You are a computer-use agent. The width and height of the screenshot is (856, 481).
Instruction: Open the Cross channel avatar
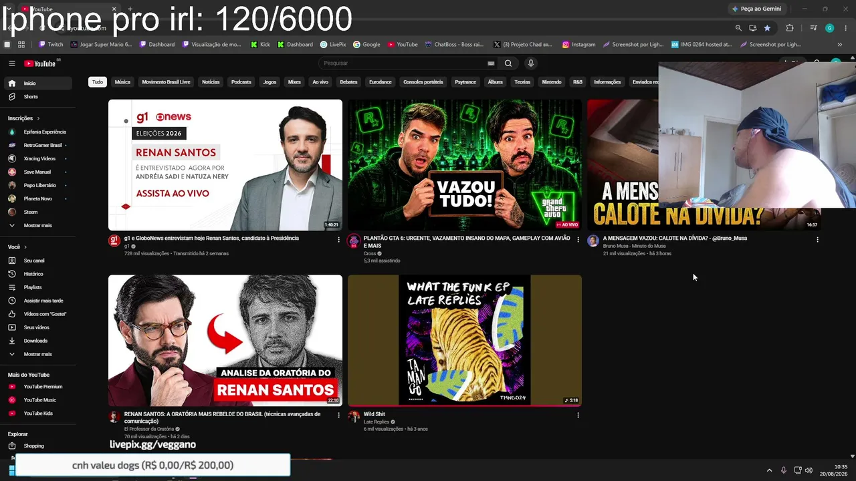pyautogui.click(x=354, y=241)
